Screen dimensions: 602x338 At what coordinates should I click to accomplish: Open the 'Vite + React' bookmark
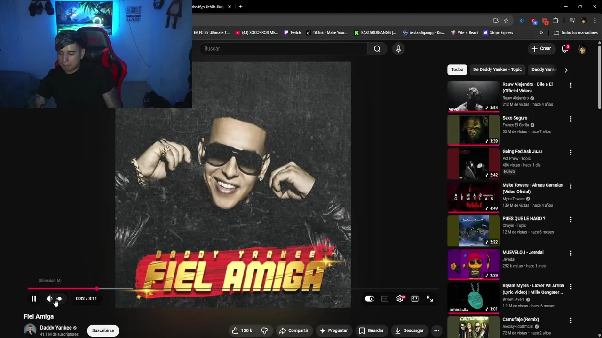[464, 33]
